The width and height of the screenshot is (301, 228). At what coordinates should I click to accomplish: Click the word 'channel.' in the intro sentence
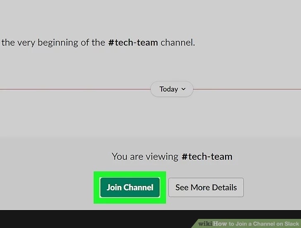[178, 43]
